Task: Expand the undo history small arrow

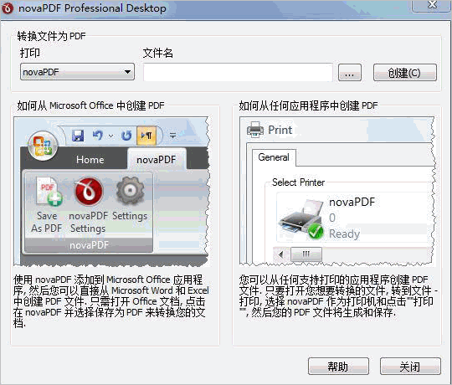Action: (x=111, y=136)
